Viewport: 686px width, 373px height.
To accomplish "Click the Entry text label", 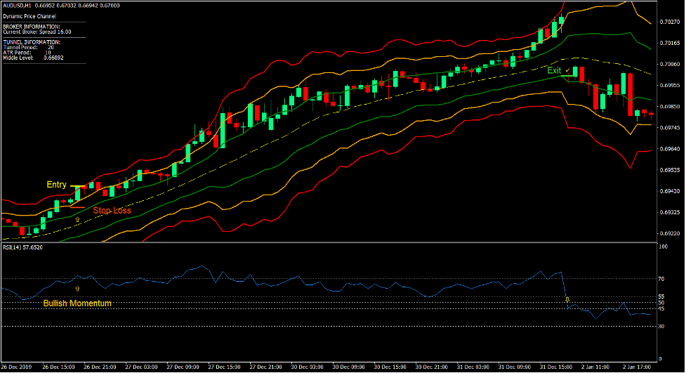I will pyautogui.click(x=56, y=185).
